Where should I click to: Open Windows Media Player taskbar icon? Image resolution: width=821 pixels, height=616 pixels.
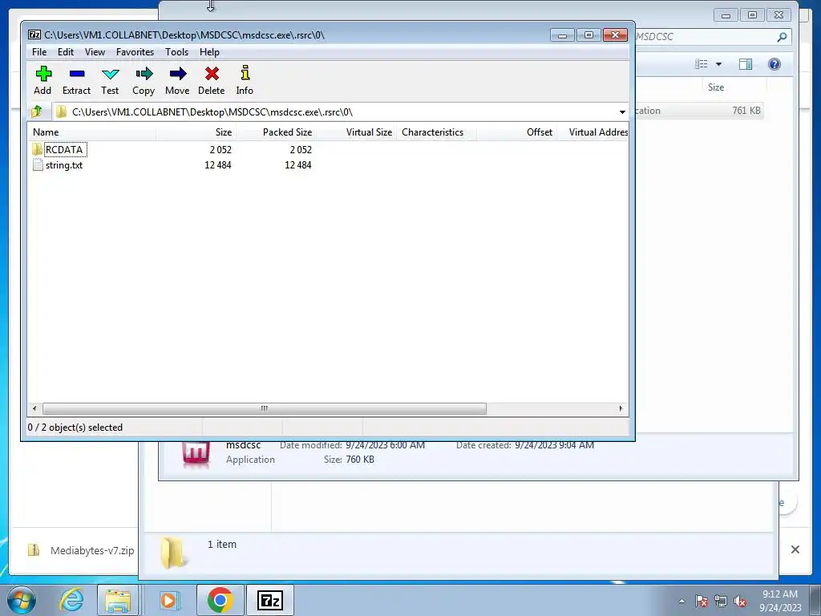click(168, 600)
